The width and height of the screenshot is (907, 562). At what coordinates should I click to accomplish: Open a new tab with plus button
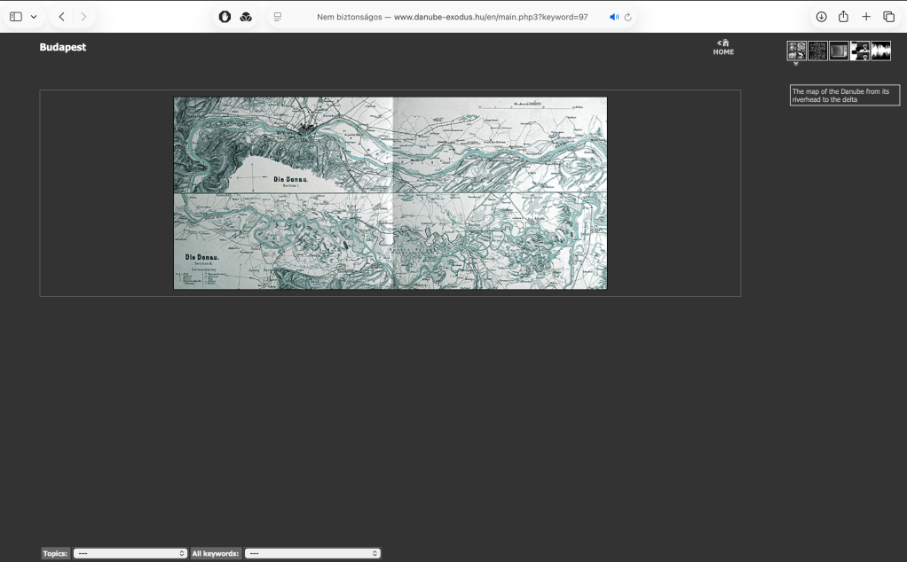(x=866, y=17)
